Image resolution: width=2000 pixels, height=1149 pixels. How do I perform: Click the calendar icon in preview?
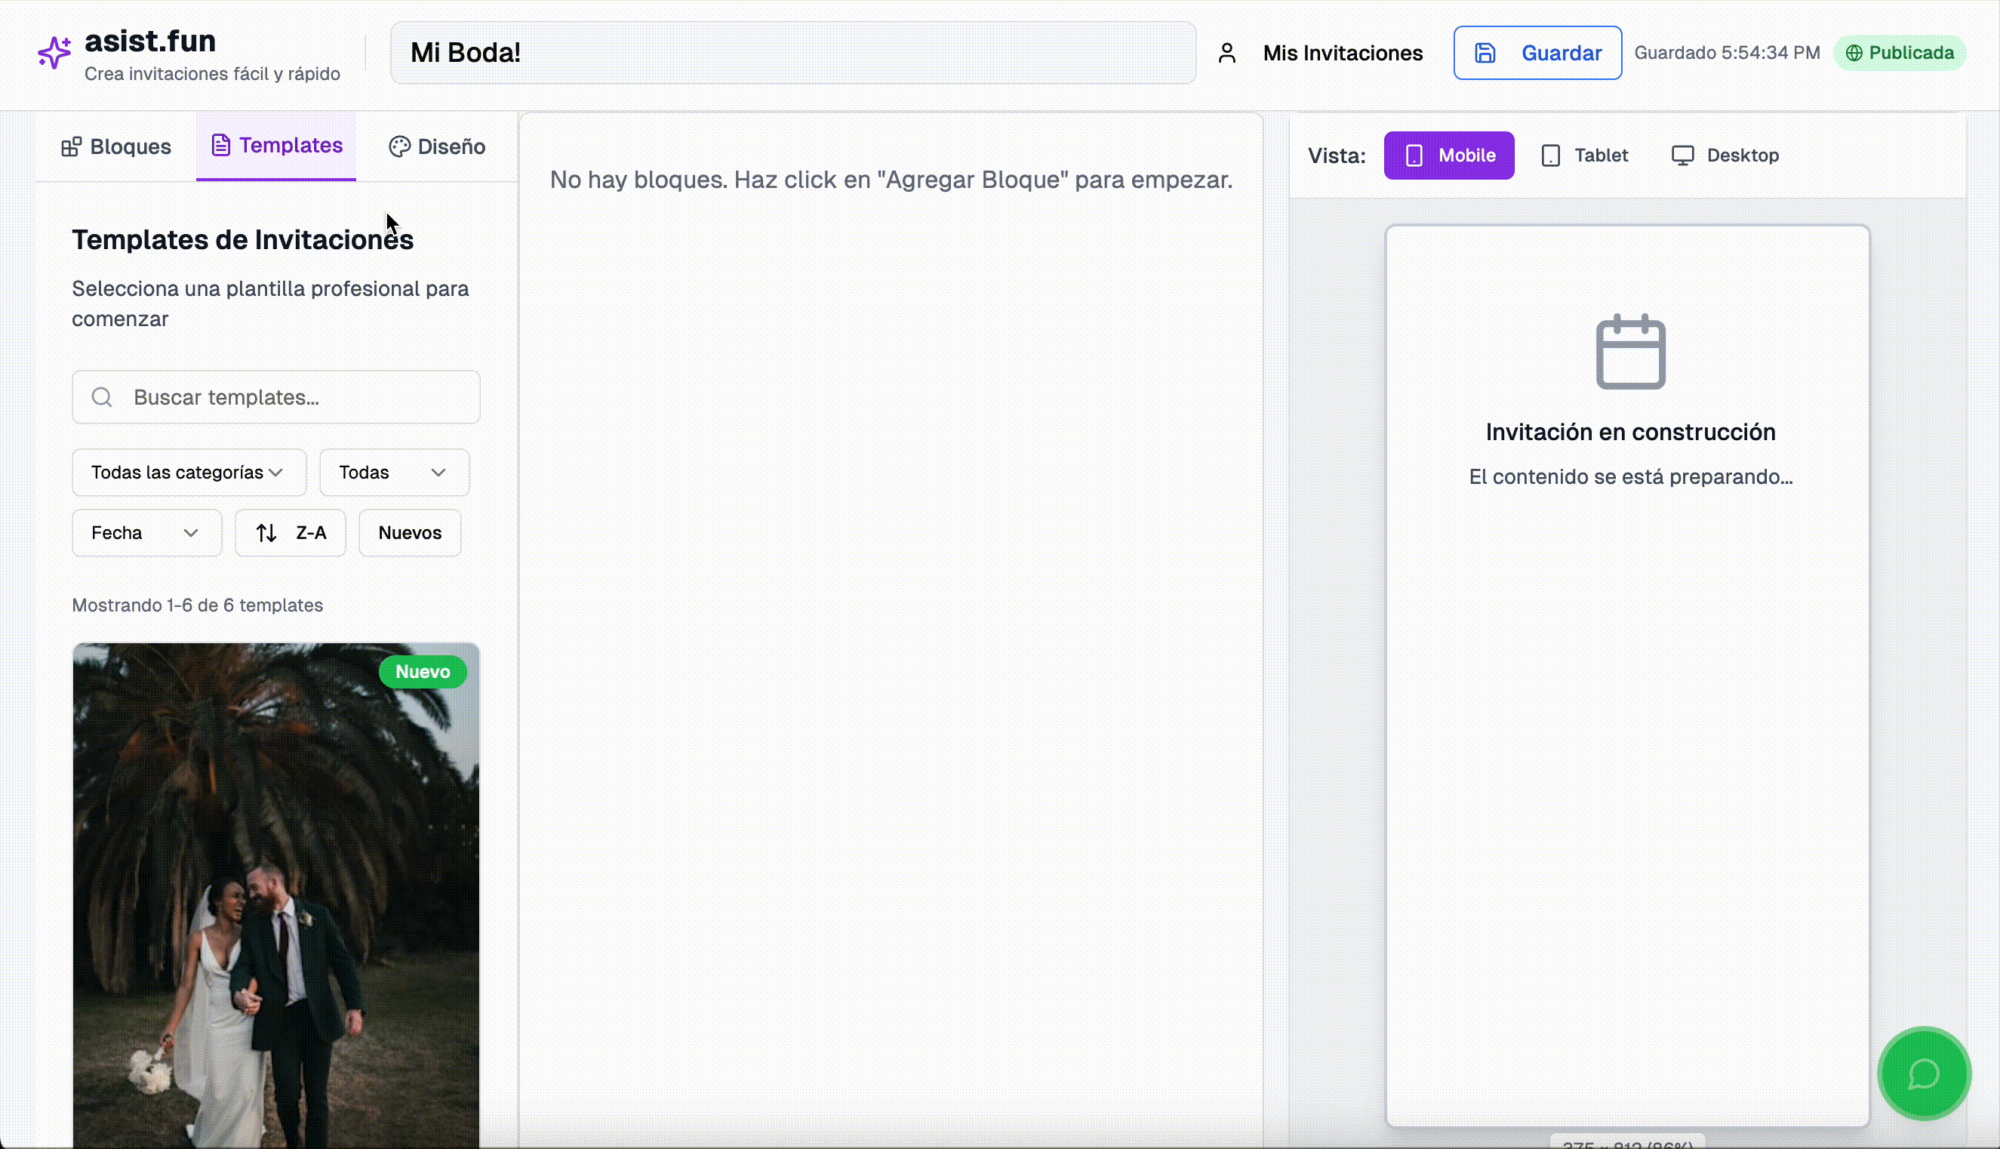(x=1630, y=352)
